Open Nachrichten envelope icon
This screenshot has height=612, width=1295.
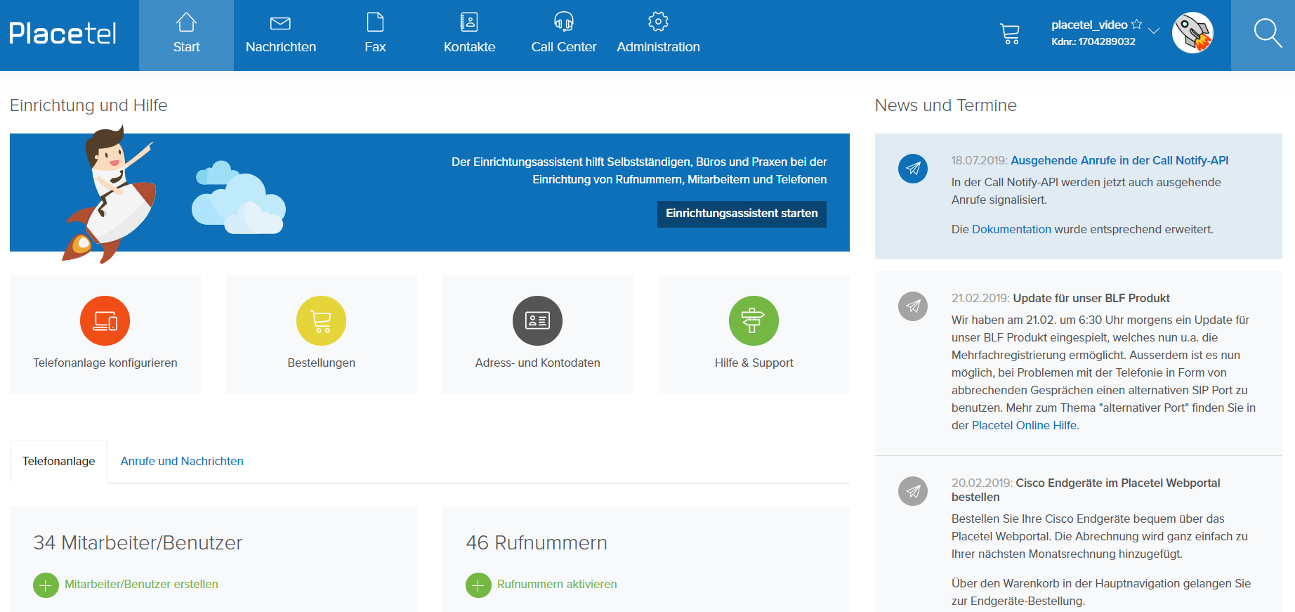(x=280, y=23)
